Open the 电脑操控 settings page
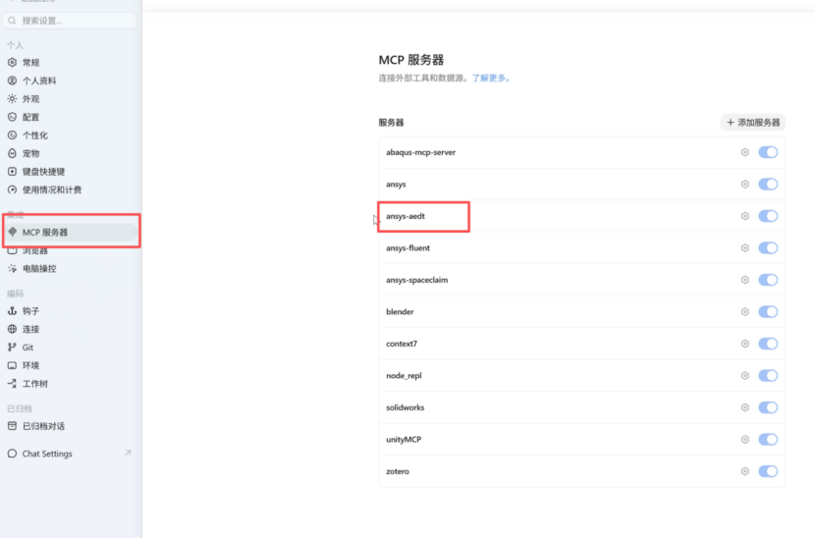 [x=70, y=268]
